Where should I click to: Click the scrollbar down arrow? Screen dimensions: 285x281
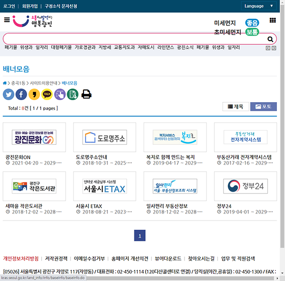(x=282, y=273)
